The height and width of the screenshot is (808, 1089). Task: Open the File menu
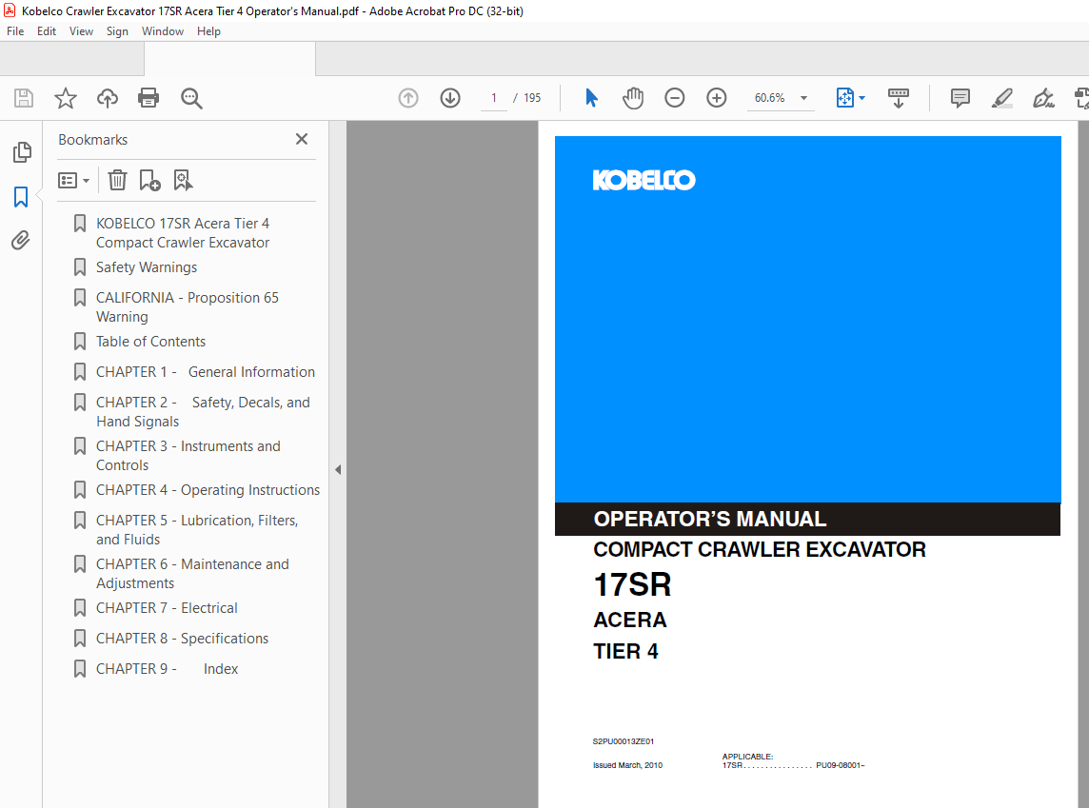coord(15,31)
